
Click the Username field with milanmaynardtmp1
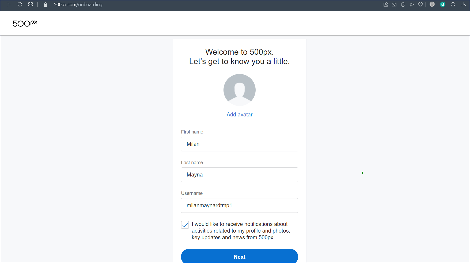(240, 206)
